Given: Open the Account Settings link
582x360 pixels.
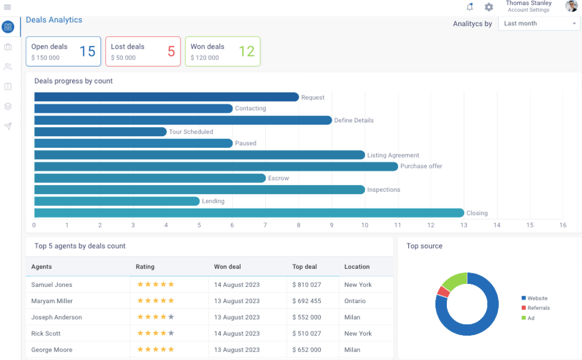Looking at the screenshot, I should coord(528,10).
